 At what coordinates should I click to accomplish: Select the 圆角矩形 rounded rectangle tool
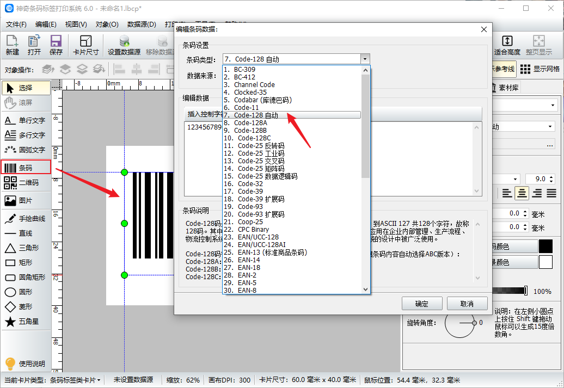(26, 277)
